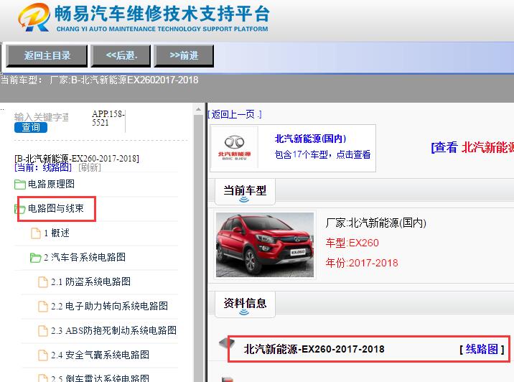Click document icon for 2.4 安全气囊系统电路图

43,355
